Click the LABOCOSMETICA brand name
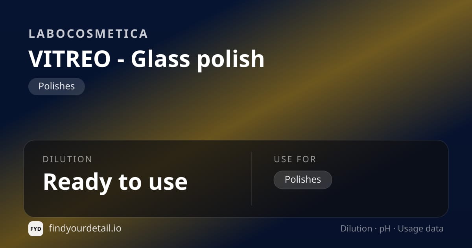The image size is (472, 248). click(x=88, y=34)
